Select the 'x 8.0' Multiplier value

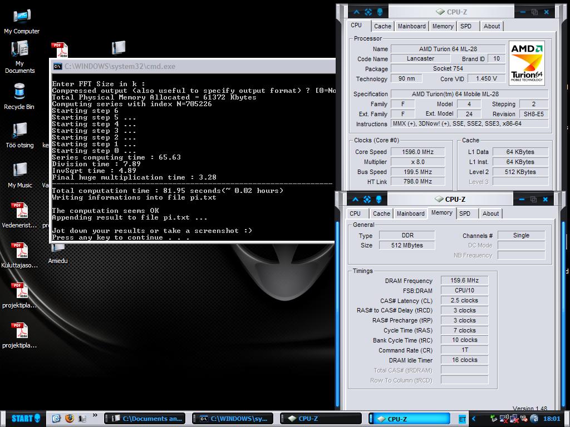(417, 162)
